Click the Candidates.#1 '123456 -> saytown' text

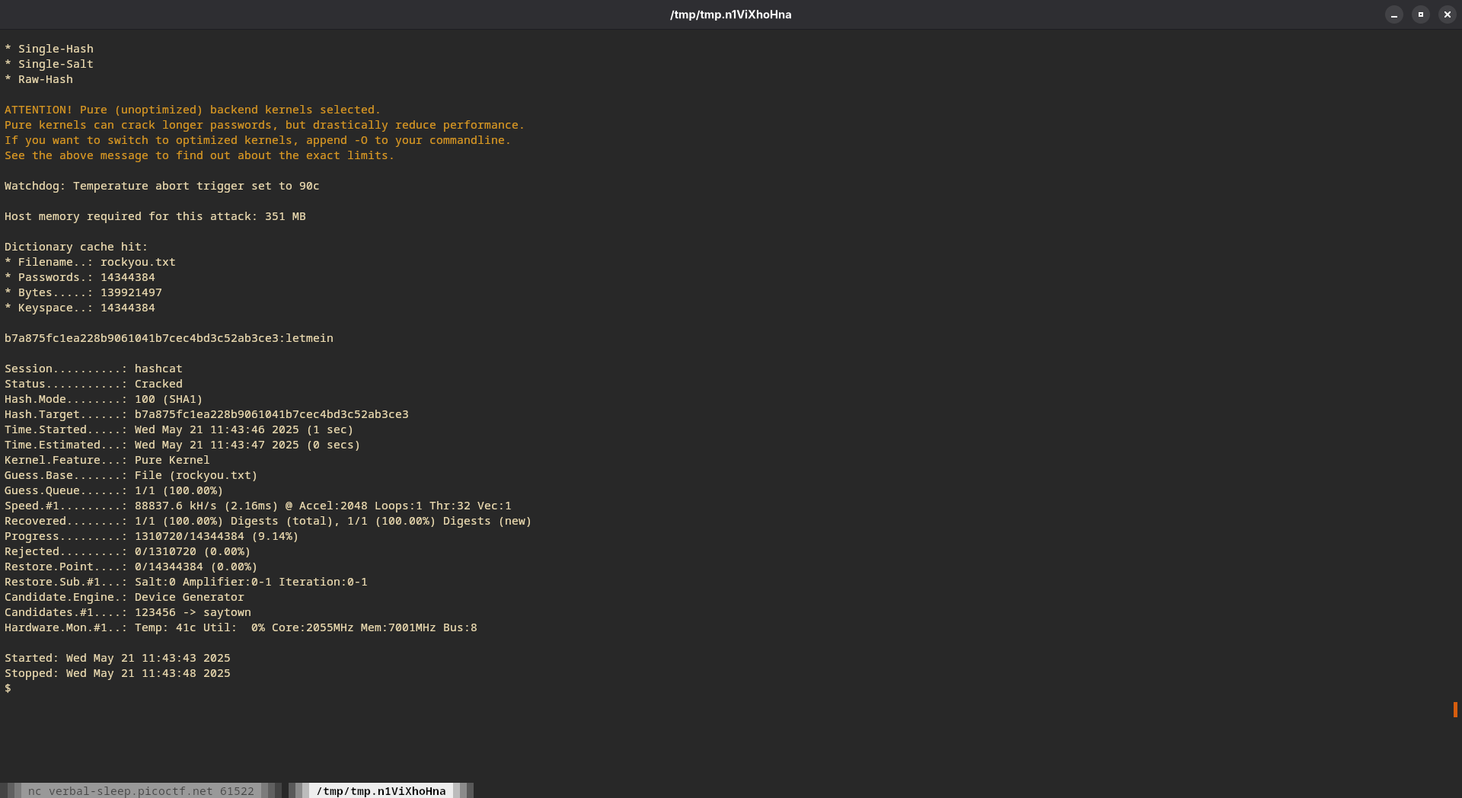coord(193,612)
